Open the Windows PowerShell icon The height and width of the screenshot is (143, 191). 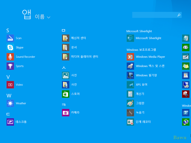pos(186,113)
